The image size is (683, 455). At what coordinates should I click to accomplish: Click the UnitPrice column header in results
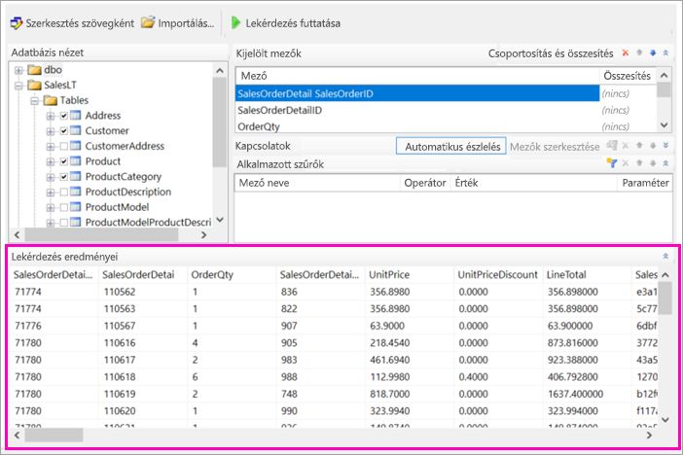pyautogui.click(x=409, y=275)
